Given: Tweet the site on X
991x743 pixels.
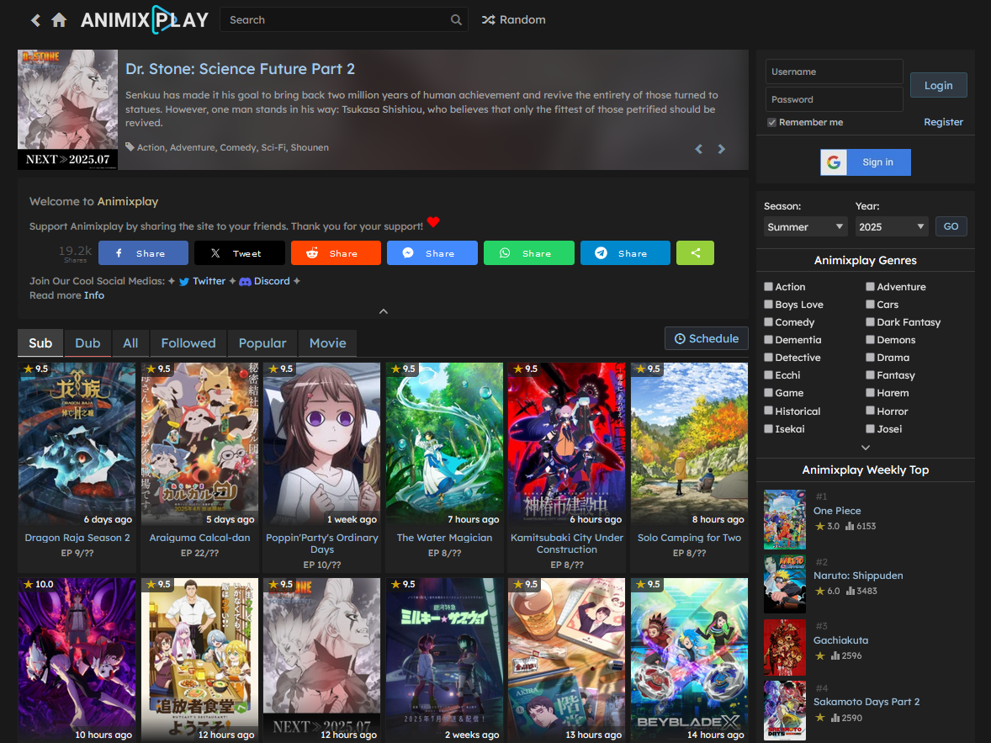Looking at the screenshot, I should (240, 253).
